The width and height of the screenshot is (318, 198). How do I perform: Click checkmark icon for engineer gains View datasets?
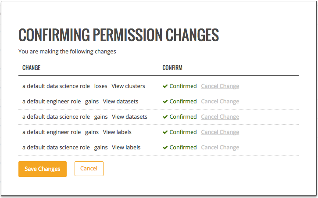[x=165, y=102]
